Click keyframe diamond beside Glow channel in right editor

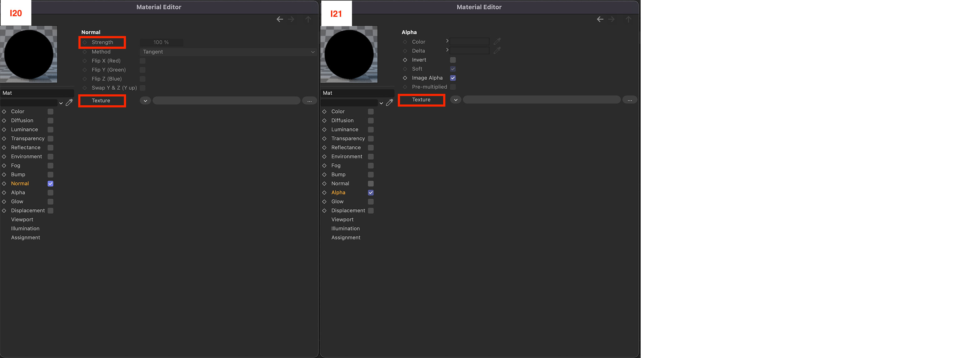[325, 201]
